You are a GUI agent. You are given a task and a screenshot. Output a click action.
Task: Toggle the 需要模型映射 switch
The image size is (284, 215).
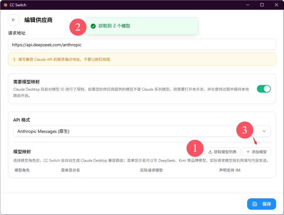pos(264,89)
